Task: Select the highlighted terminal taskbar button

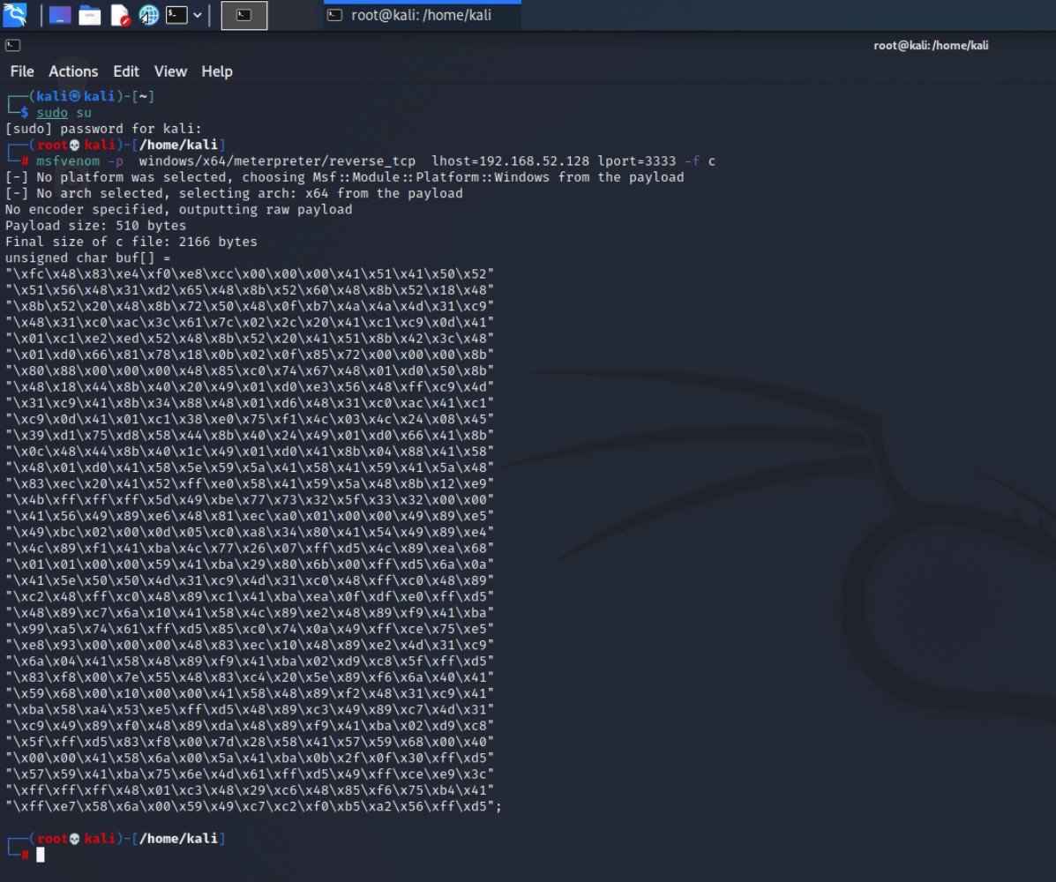Action: [x=244, y=15]
